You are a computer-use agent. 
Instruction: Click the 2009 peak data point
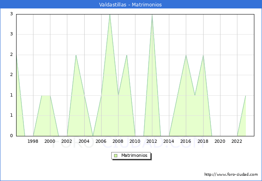pyautogui.click(x=127, y=55)
